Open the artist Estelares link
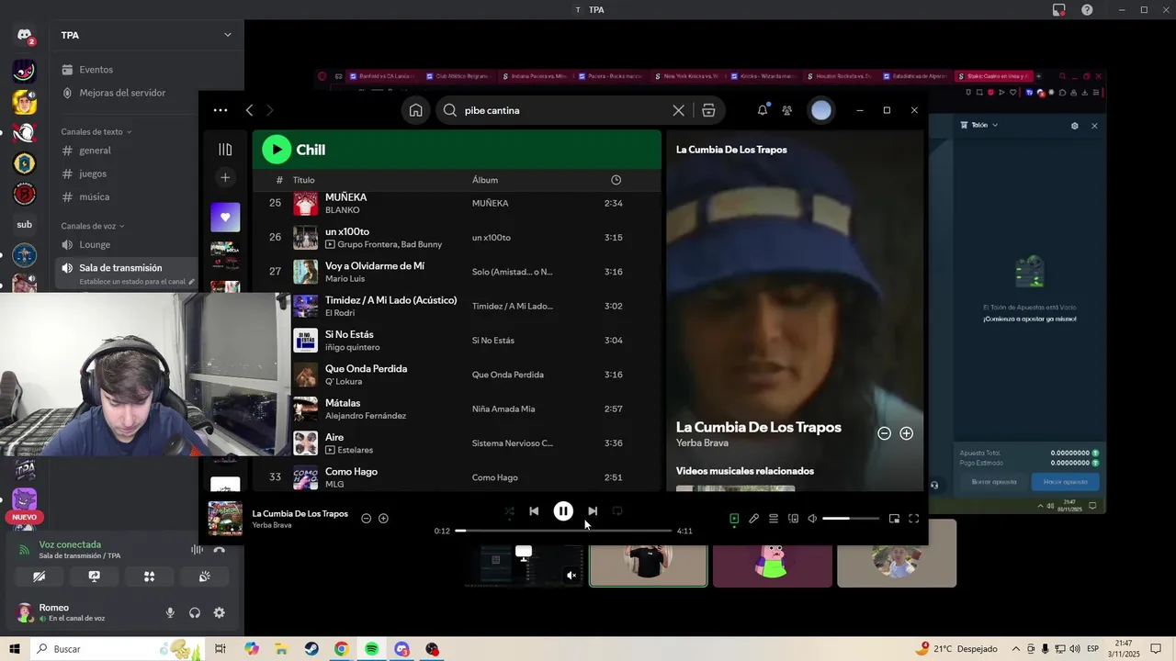The height and width of the screenshot is (661, 1176). (x=356, y=450)
